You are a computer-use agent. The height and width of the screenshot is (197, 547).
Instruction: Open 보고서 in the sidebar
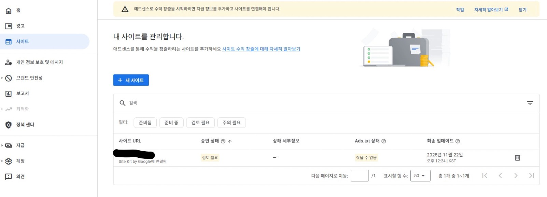pos(23,94)
